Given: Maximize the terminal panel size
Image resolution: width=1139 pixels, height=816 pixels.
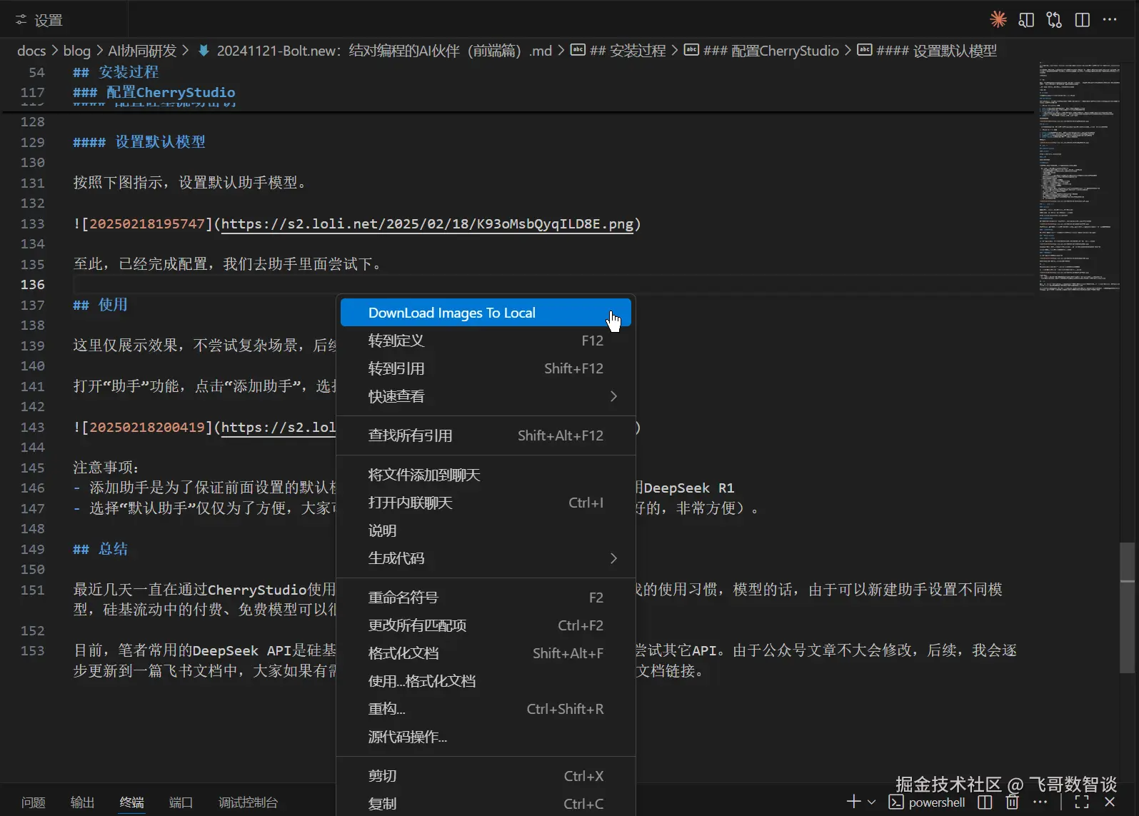Looking at the screenshot, I should pyautogui.click(x=1082, y=802).
